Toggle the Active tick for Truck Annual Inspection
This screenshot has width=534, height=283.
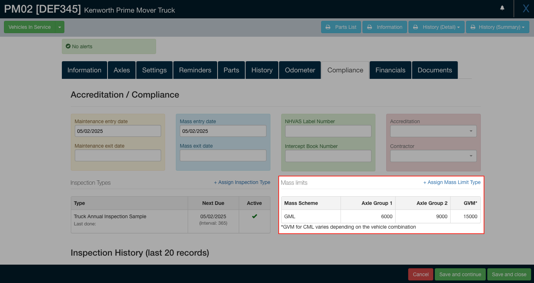(255, 216)
